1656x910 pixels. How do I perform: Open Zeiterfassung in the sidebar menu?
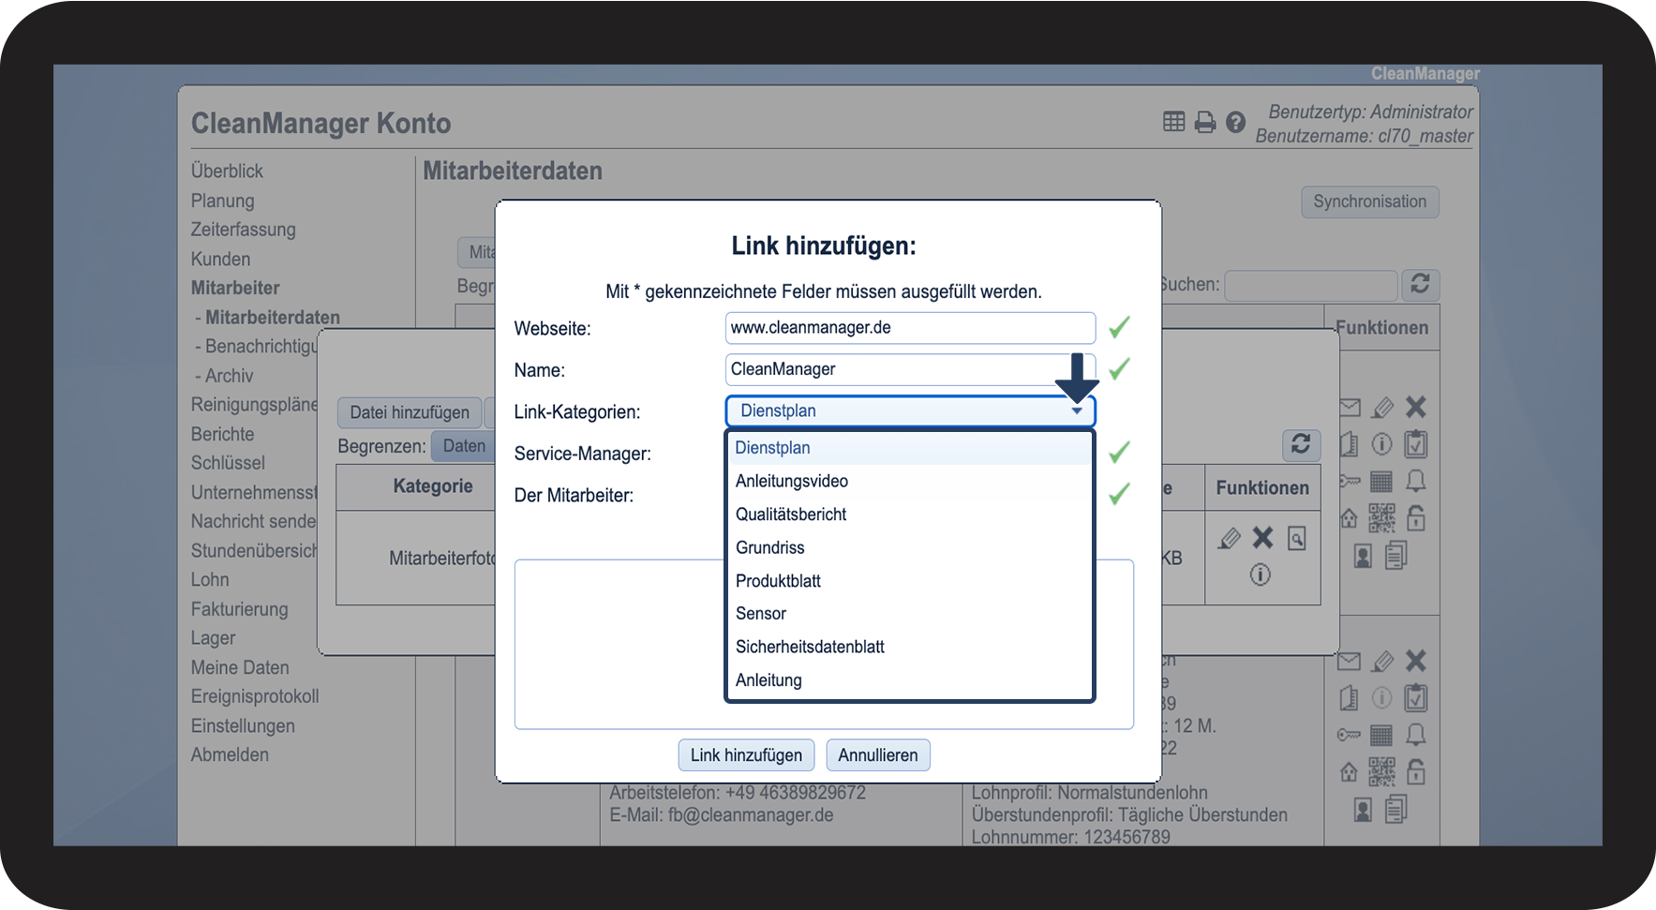pyautogui.click(x=243, y=230)
